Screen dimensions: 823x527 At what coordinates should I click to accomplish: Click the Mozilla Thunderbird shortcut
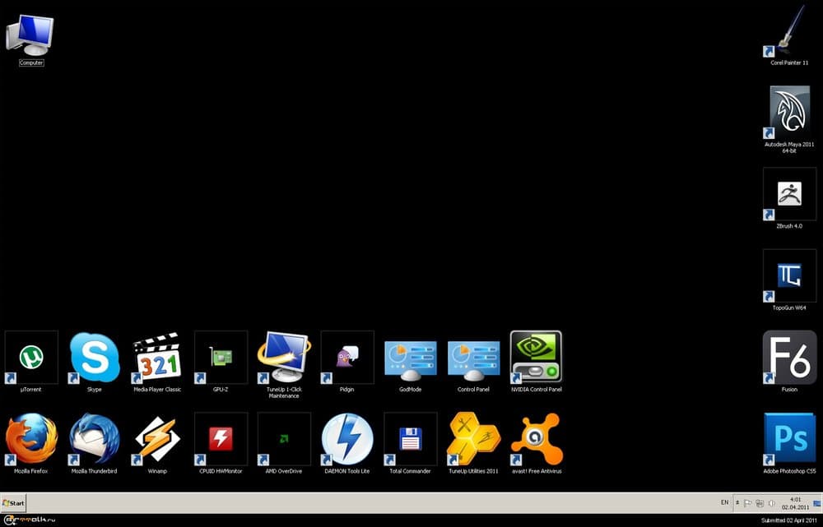(x=95, y=439)
